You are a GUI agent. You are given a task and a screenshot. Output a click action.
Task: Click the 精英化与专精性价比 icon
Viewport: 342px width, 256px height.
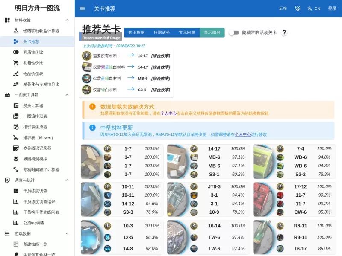[x=16, y=84]
